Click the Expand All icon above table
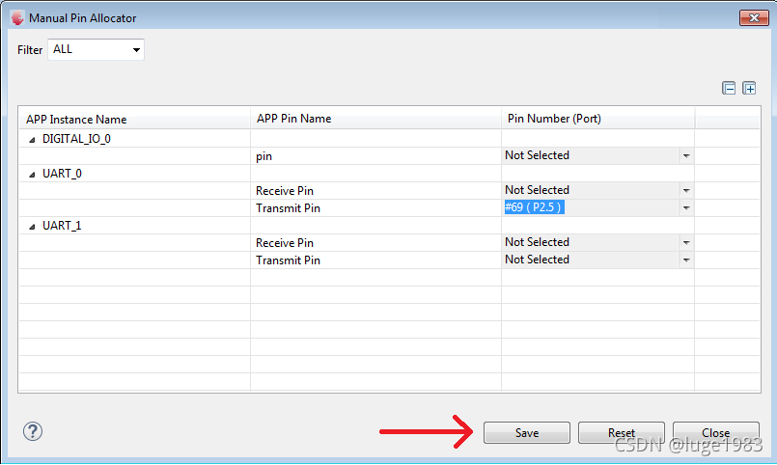 click(749, 88)
